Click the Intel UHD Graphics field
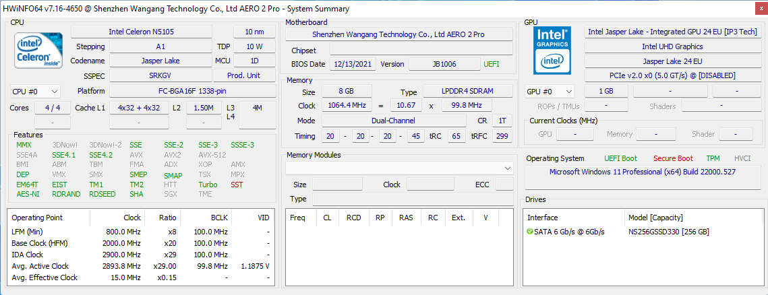The width and height of the screenshot is (768, 295). pos(672,46)
